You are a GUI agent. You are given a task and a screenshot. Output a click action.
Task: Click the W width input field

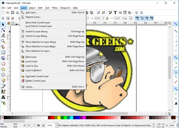coord(98,18)
